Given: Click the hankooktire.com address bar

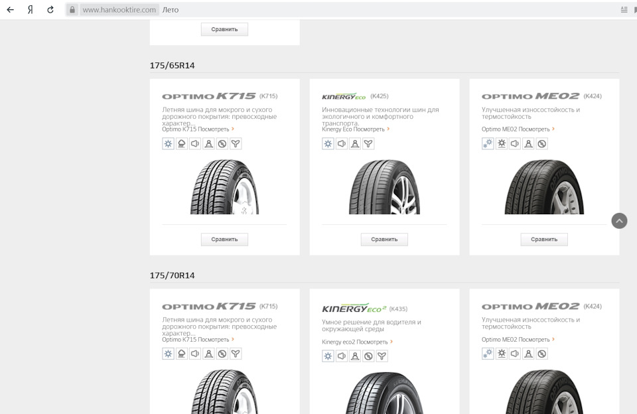Looking at the screenshot, I should coord(119,10).
